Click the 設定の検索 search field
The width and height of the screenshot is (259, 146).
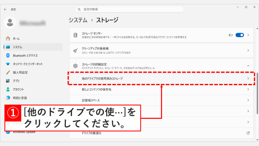click(129, 9)
